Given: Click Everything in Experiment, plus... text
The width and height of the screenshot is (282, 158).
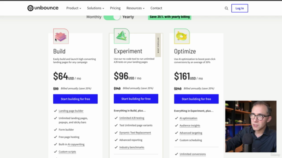Looking at the screenshot, I should click(194, 111).
